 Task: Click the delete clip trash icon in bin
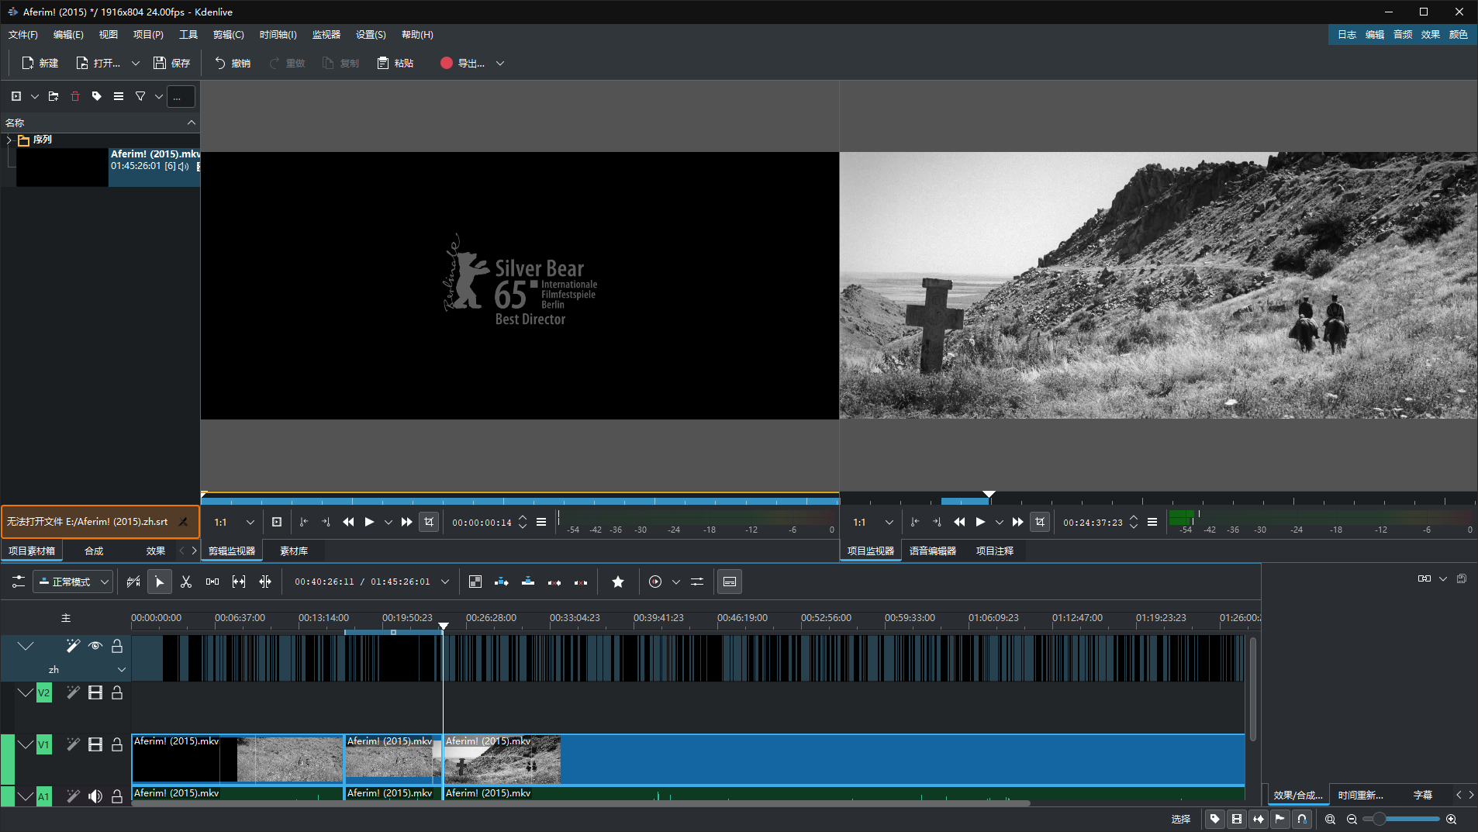(75, 96)
